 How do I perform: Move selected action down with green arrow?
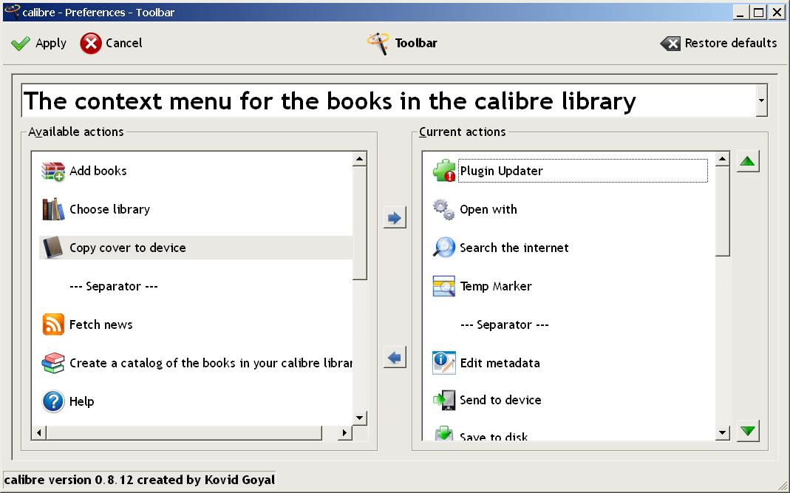[x=748, y=431]
